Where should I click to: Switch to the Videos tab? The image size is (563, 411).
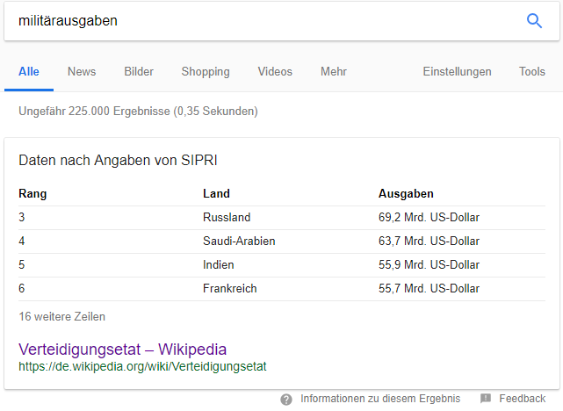(x=275, y=72)
